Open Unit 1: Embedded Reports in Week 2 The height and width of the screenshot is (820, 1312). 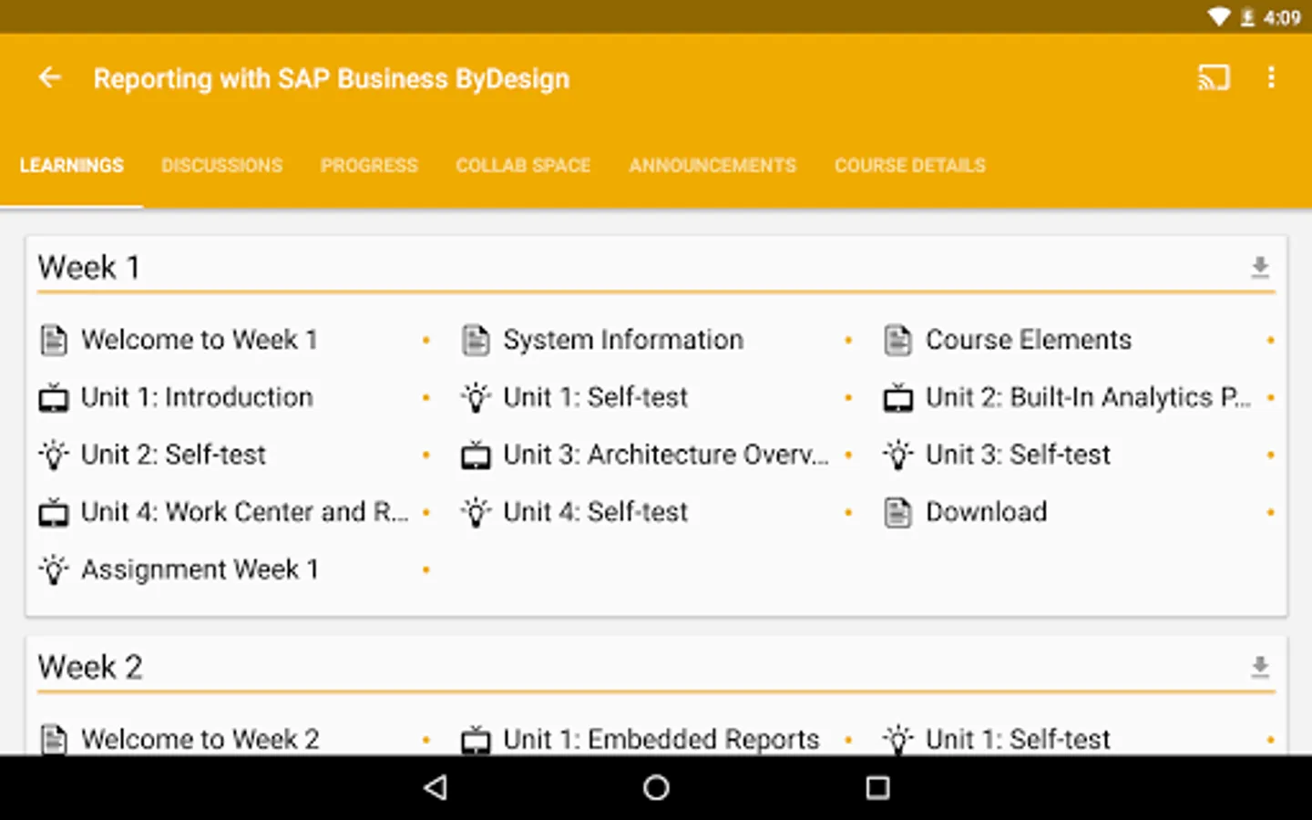coord(661,739)
